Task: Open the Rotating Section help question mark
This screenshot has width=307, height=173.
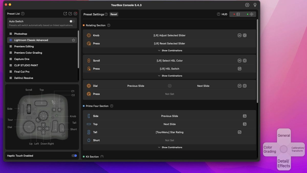Action: pos(109,25)
